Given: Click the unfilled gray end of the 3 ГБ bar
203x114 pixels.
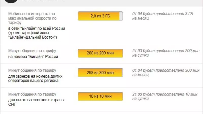Looking at the screenshot, I should click(x=121, y=16).
